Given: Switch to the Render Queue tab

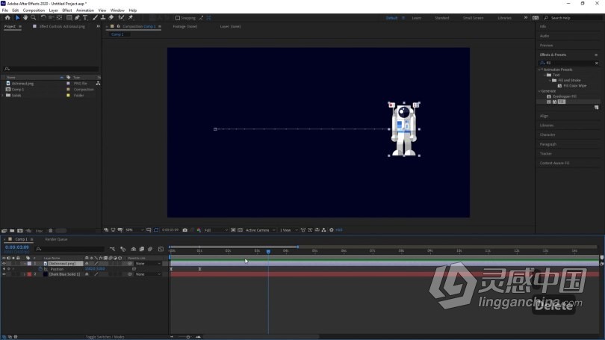Looking at the screenshot, I should 56,239.
